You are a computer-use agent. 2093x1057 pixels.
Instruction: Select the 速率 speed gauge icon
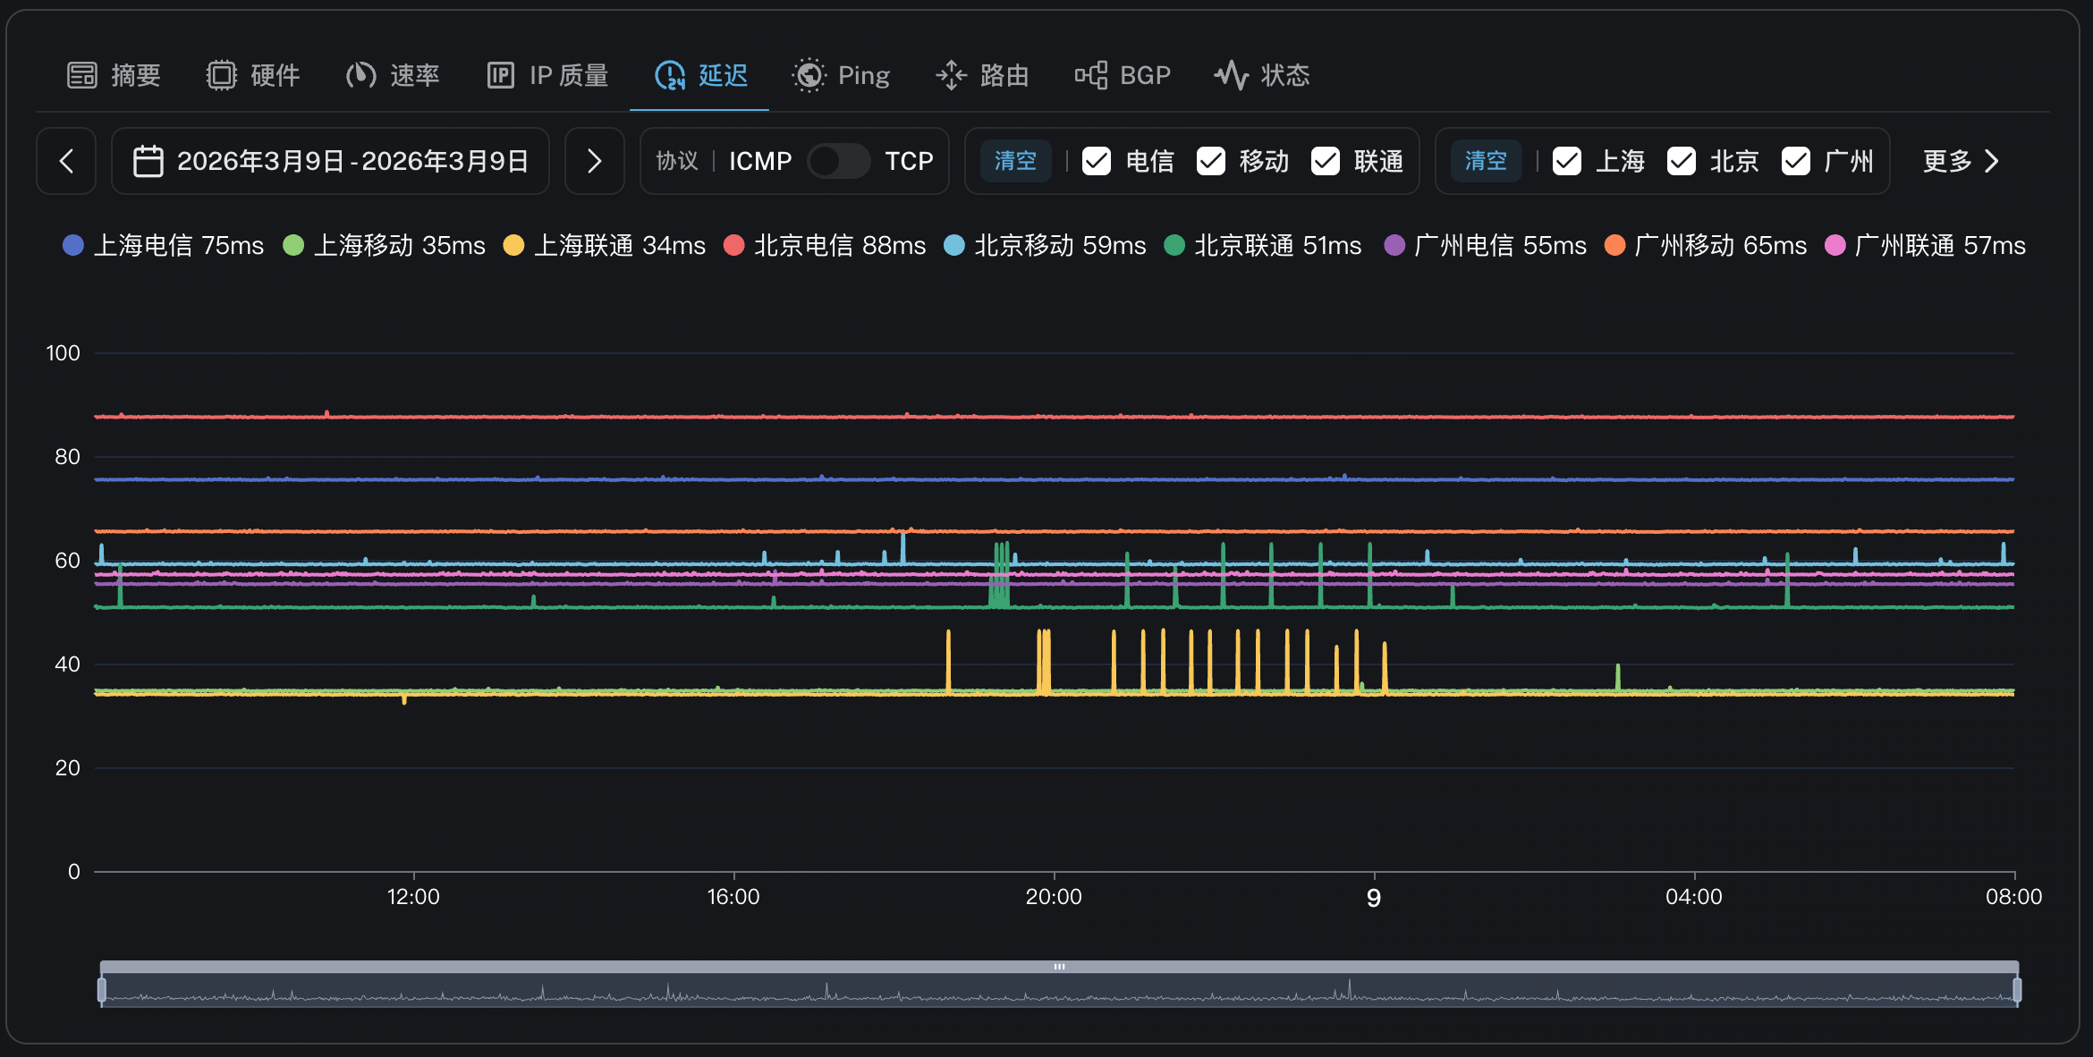360,75
